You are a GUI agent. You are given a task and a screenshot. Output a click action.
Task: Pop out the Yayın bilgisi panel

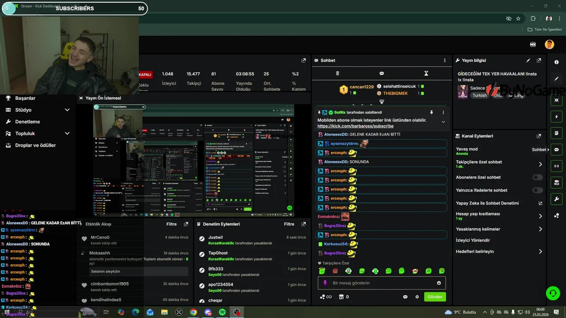click(x=539, y=61)
